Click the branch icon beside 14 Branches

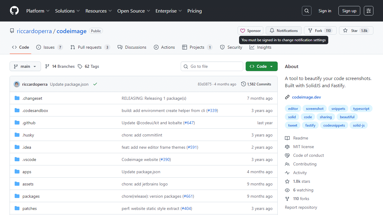click(47, 66)
